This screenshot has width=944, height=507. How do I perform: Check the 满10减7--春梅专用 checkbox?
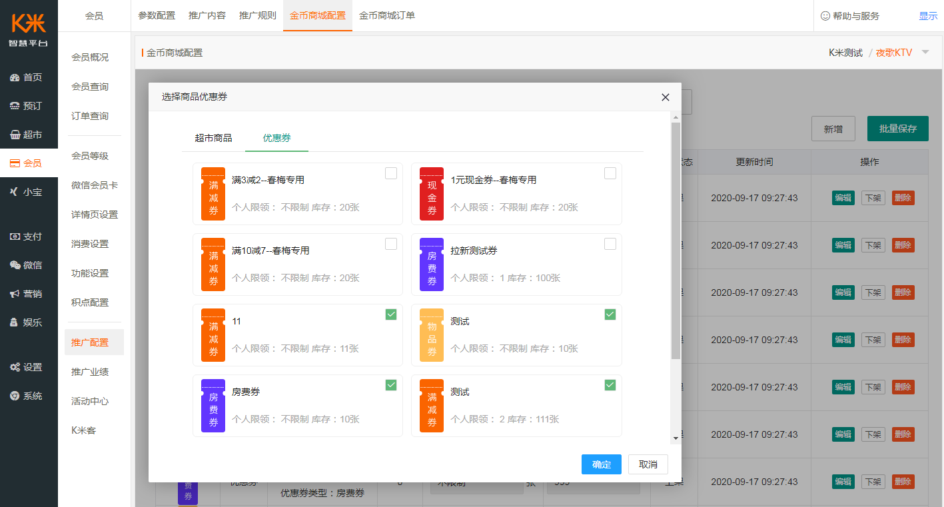pyautogui.click(x=391, y=244)
